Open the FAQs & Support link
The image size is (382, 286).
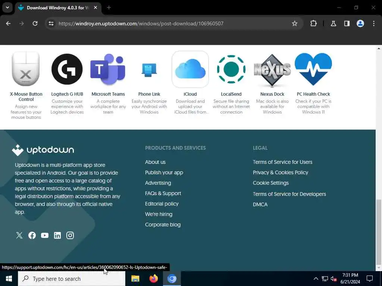(x=163, y=193)
